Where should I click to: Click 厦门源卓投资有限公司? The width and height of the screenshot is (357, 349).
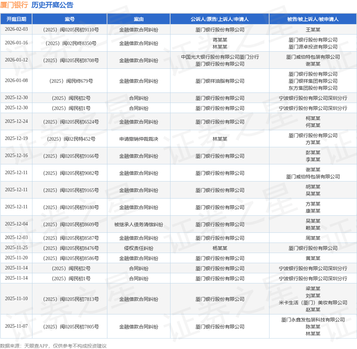(313, 47)
